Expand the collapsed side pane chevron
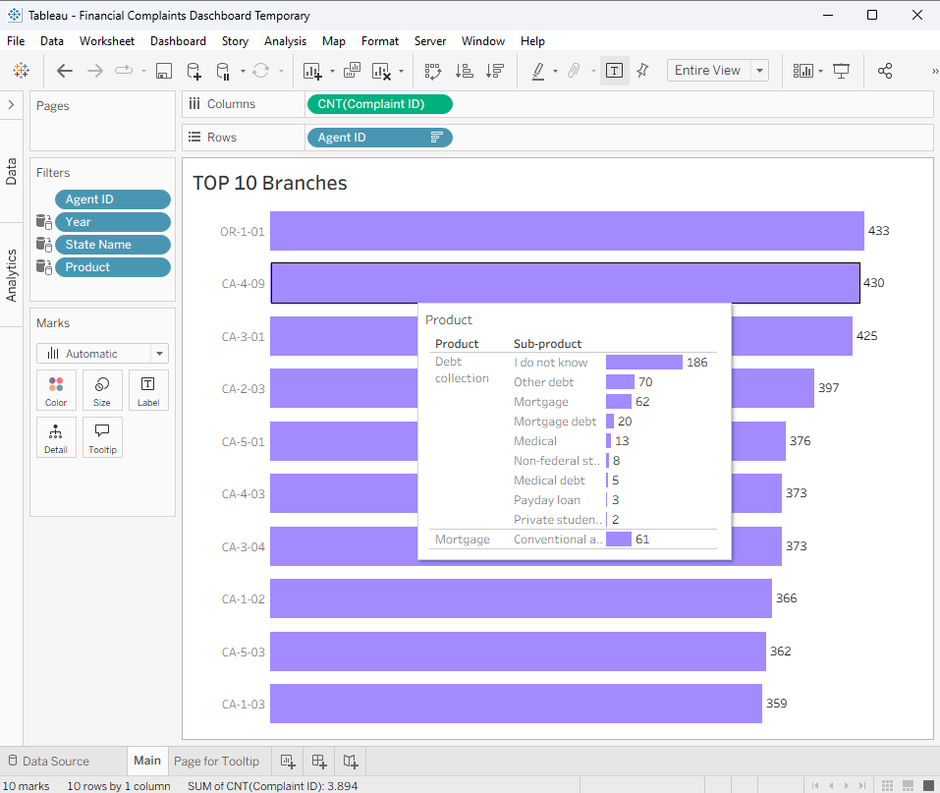This screenshot has height=793, width=940. coord(12,105)
